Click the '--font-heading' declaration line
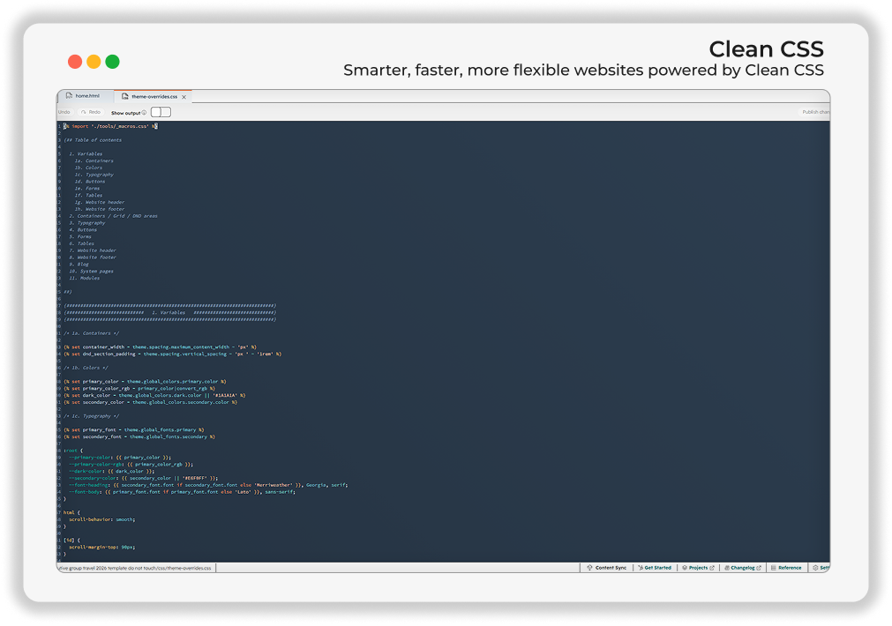Viewport: 892px width, 626px height. (x=208, y=485)
